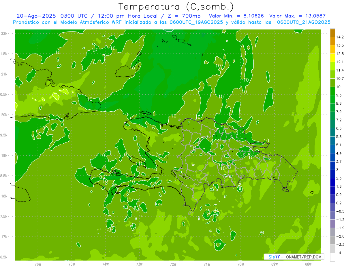This screenshot has width=346, height=268.
Task: Click the 5.1 legend value
Action: pyautogui.click(x=339, y=145)
